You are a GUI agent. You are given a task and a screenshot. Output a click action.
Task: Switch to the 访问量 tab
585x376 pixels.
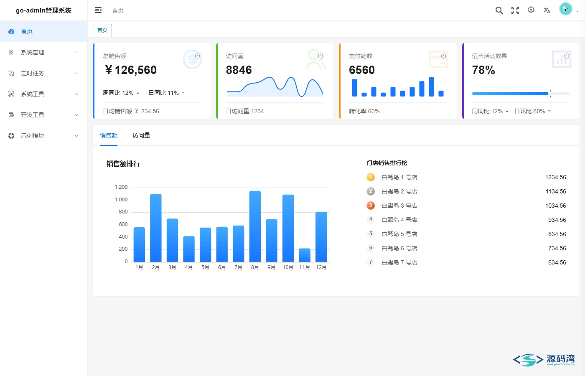141,135
